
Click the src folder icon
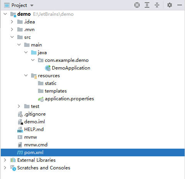pos(20,37)
